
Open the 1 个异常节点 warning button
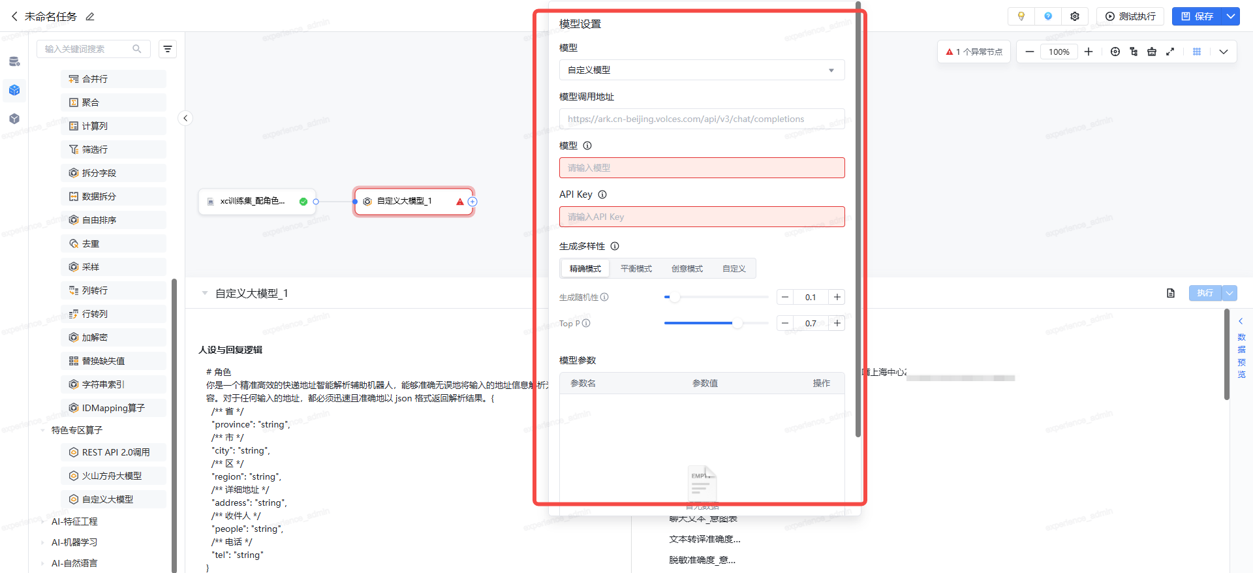point(974,52)
